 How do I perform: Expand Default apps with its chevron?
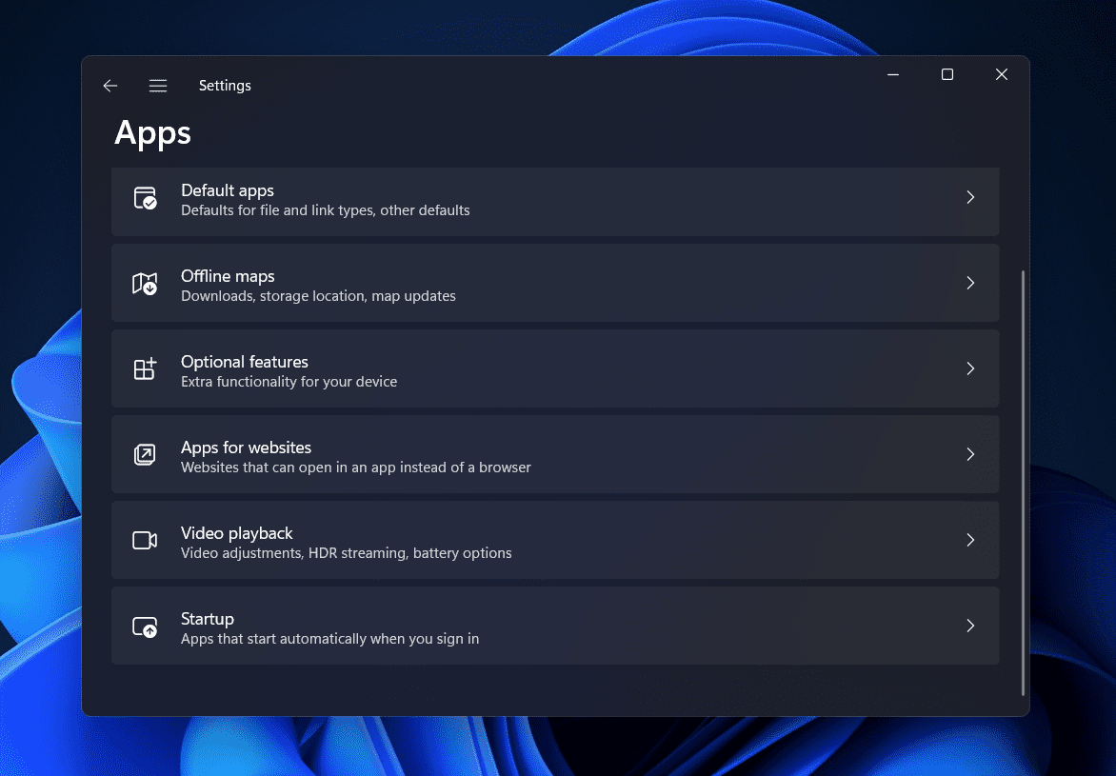[x=970, y=198]
